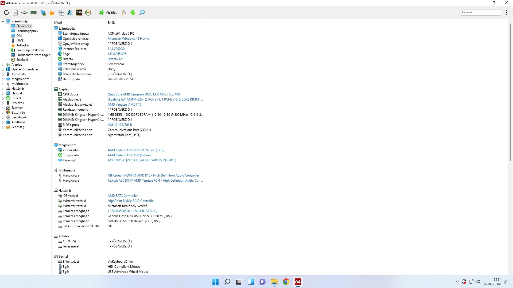Open the memory benchmark RAM icon

34,13
